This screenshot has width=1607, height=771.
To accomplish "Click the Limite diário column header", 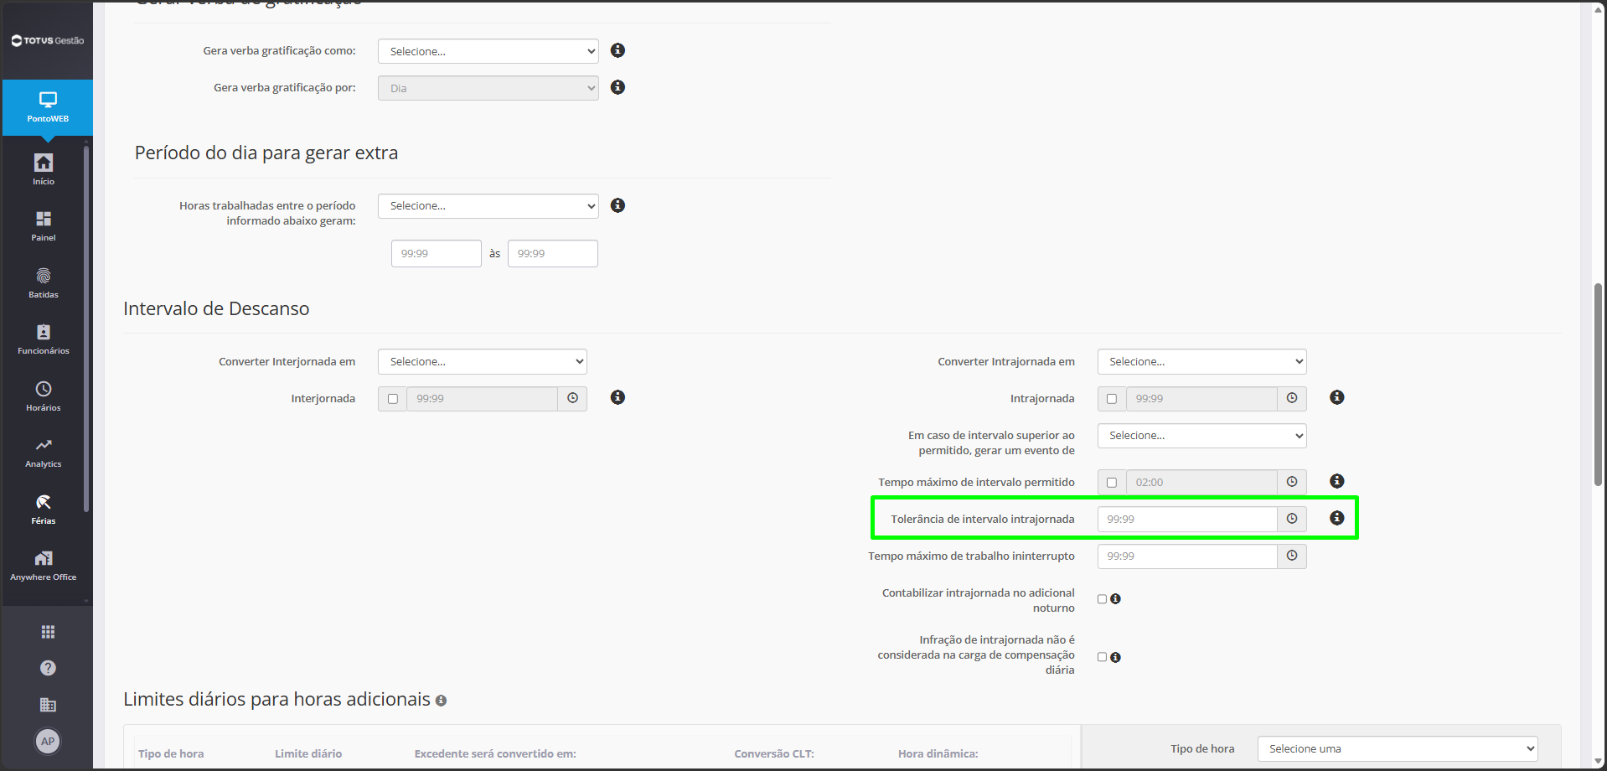I will (x=308, y=754).
